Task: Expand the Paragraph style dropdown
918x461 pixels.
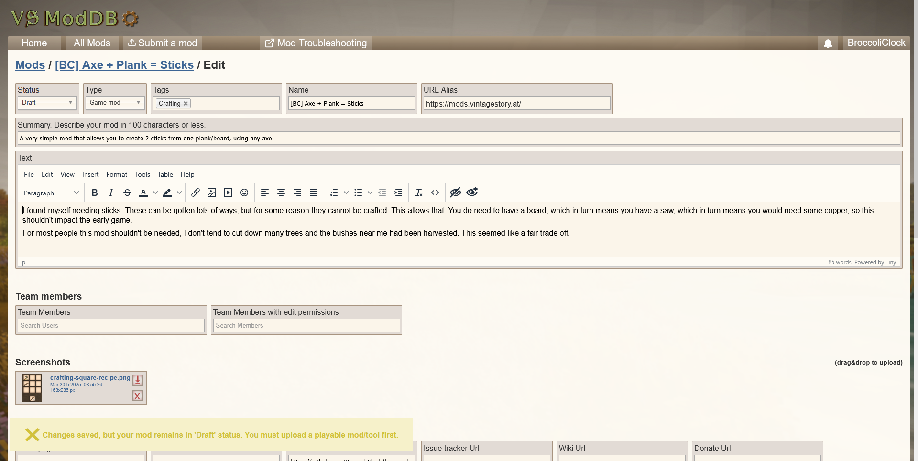Action: point(51,193)
